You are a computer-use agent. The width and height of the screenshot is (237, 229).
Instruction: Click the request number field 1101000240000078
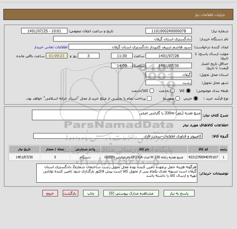click(x=169, y=31)
